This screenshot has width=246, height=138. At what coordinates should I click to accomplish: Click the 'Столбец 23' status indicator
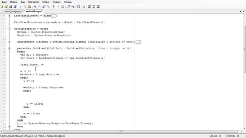(233, 136)
